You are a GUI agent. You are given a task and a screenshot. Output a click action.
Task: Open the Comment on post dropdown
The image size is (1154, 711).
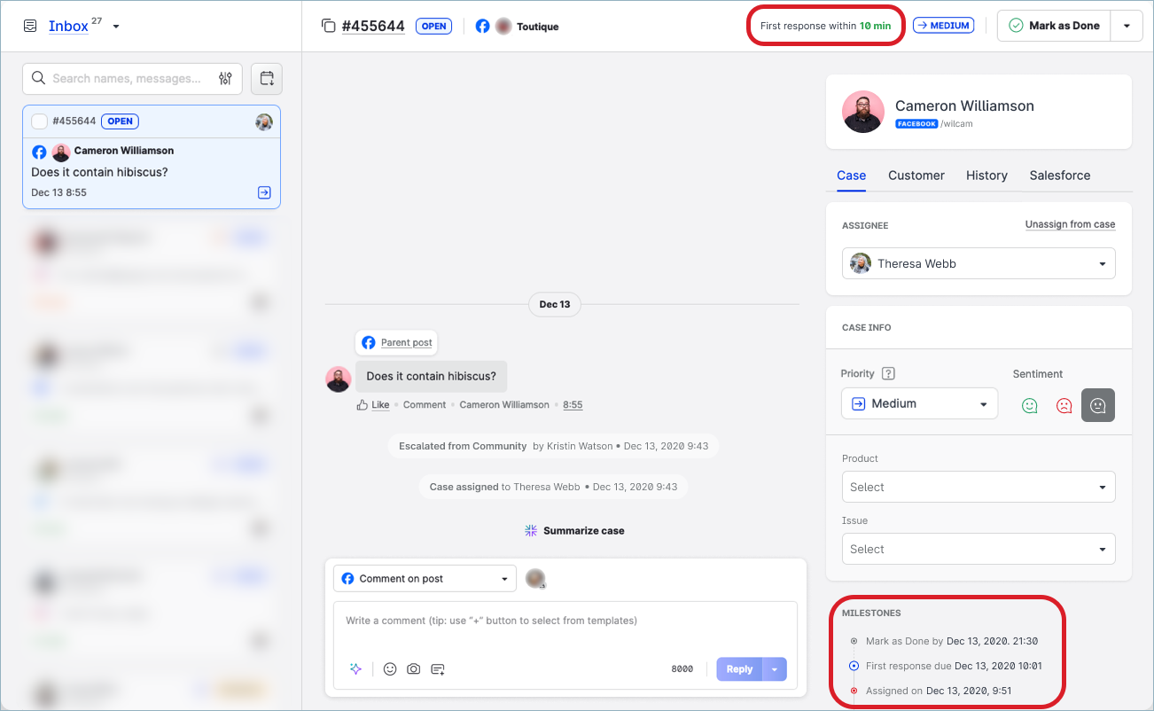[x=425, y=579]
